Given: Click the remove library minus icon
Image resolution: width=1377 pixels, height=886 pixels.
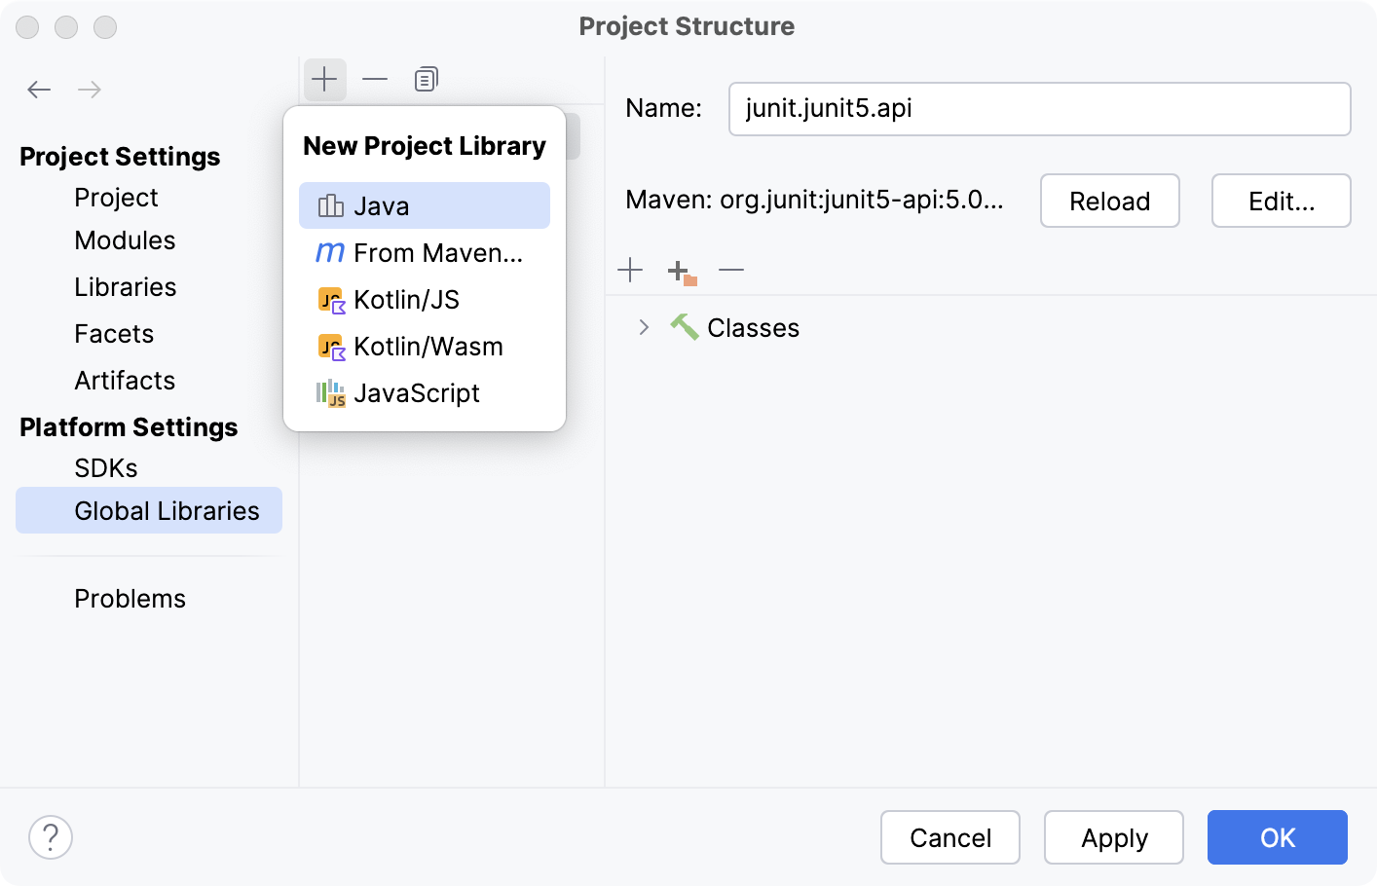Looking at the screenshot, I should coord(375,79).
